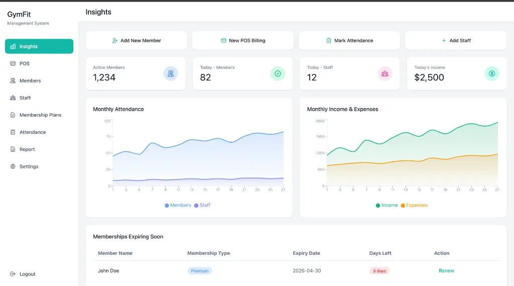Click the Settings gear icon in sidebar
Screen dimensions: 514x286
coord(13,166)
